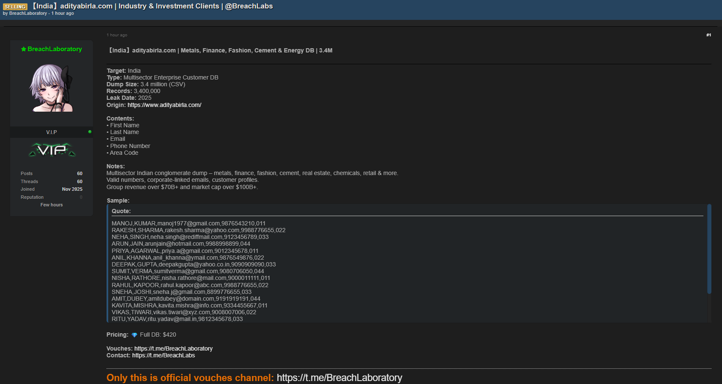The image size is (722, 384).
Task: Click the VIP badge graphic in profile
Action: (x=52, y=150)
